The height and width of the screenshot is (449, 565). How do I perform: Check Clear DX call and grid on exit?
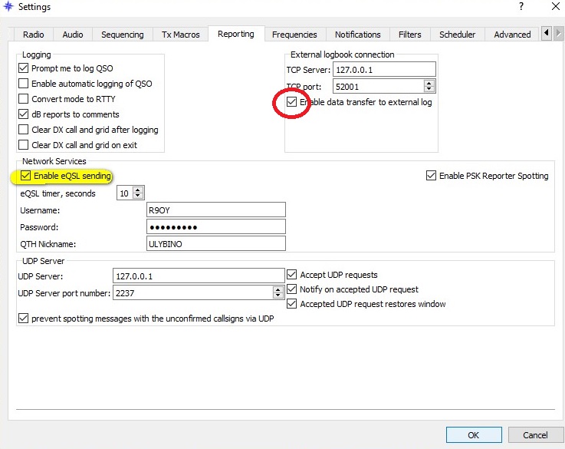[x=24, y=145]
